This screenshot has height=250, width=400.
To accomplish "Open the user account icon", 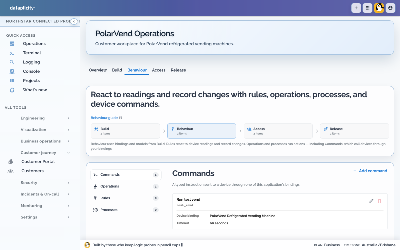I will (390, 8).
